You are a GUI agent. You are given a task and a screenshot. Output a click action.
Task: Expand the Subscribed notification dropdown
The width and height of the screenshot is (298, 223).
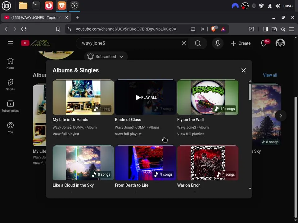pyautogui.click(x=106, y=56)
